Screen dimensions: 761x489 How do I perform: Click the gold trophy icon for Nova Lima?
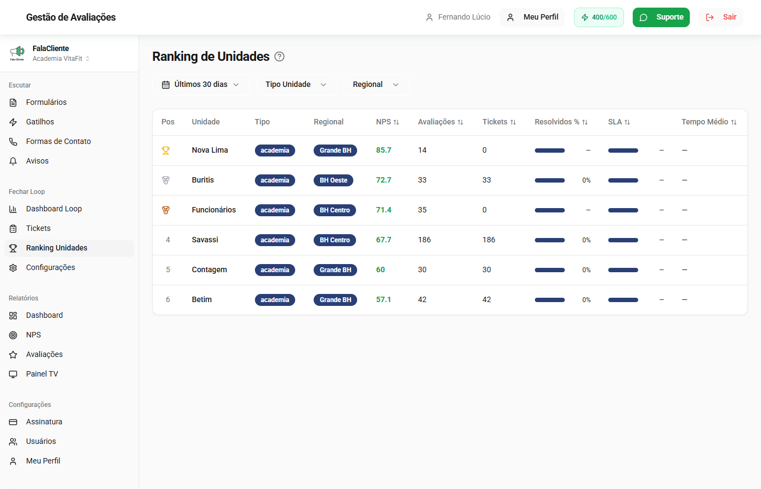[x=166, y=151]
